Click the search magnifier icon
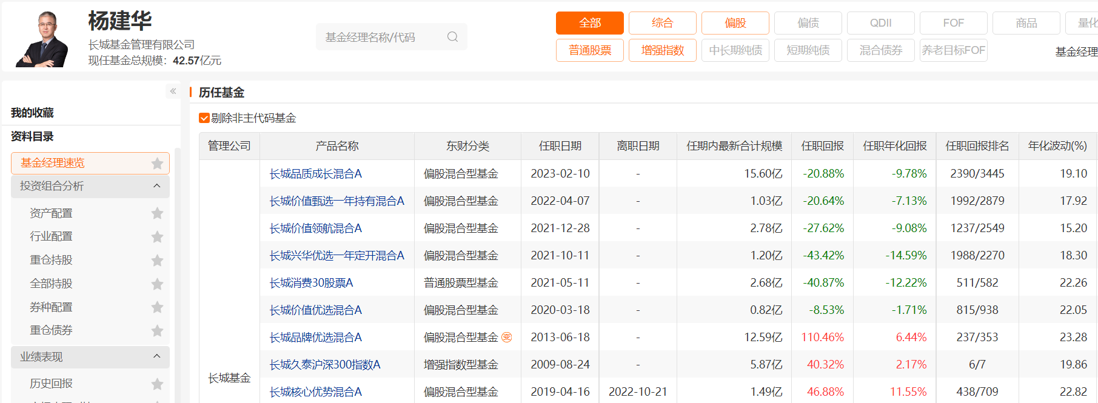The height and width of the screenshot is (403, 1098). 452,37
